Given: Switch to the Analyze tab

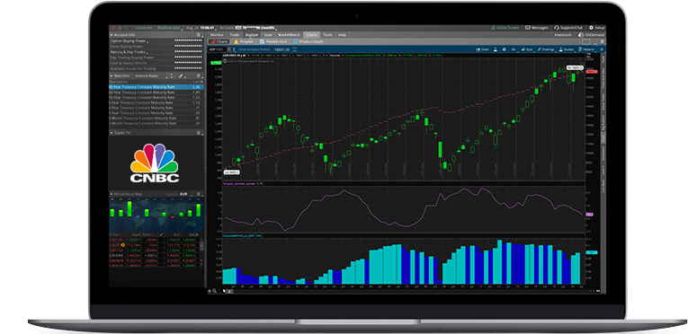Looking at the screenshot, I should [252, 35].
